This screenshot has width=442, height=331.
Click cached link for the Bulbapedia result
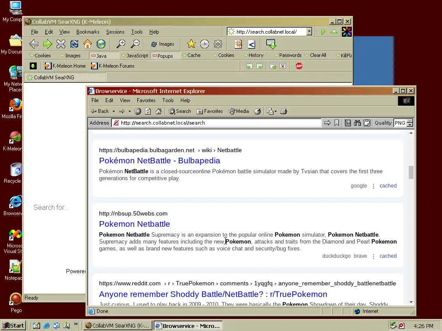pos(388,186)
